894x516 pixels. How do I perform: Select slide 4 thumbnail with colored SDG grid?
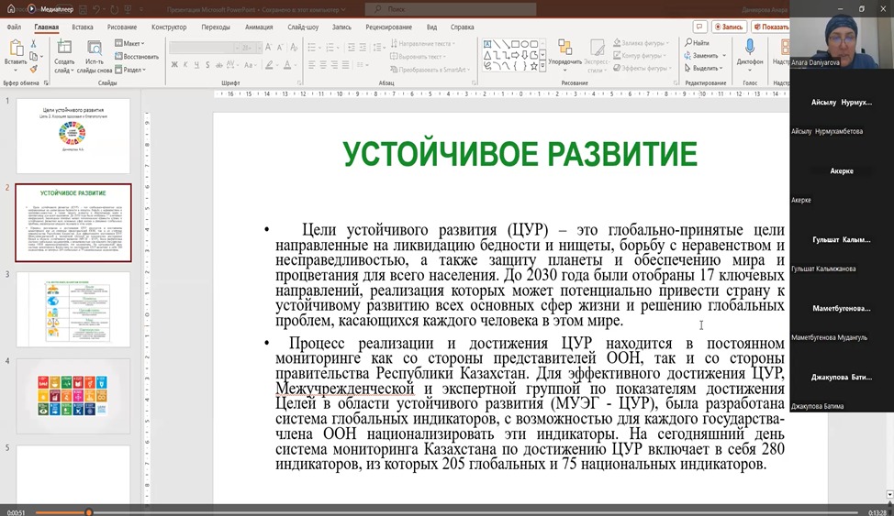pos(73,397)
